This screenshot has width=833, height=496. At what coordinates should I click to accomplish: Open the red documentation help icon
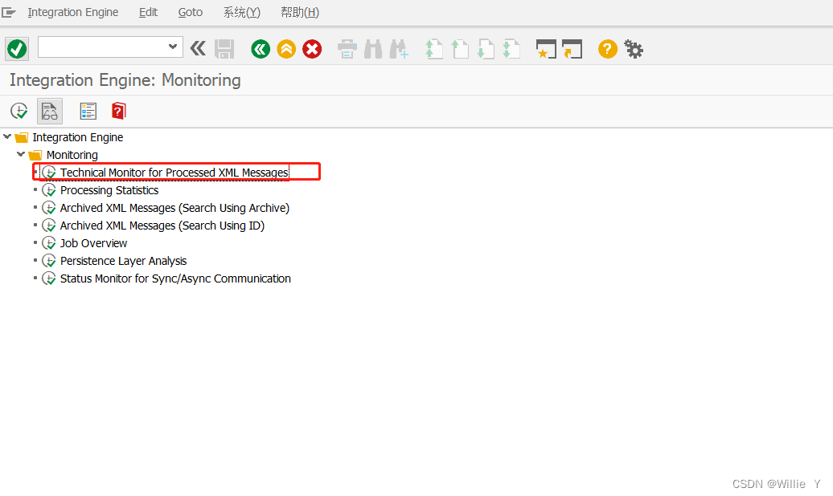click(x=118, y=112)
